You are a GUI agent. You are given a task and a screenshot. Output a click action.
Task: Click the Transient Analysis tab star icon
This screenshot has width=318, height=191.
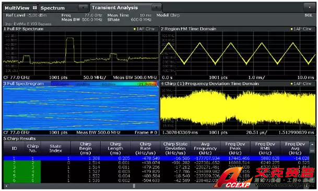(x=156, y=8)
